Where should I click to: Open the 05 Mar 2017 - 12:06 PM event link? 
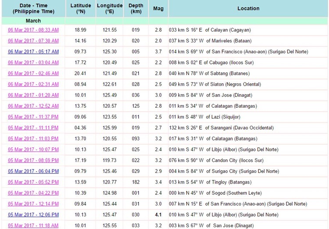(x=33, y=215)
